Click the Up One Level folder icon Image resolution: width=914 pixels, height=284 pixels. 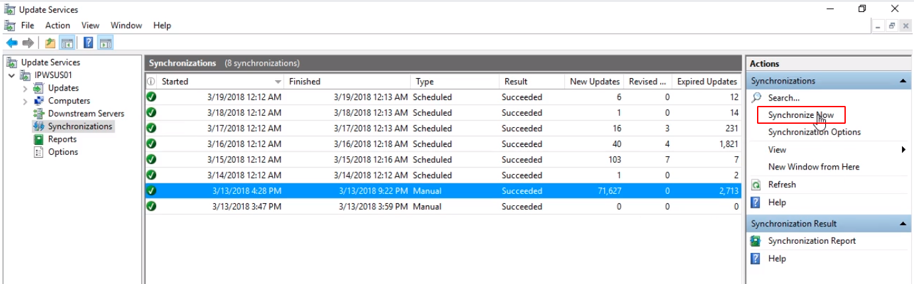point(50,43)
